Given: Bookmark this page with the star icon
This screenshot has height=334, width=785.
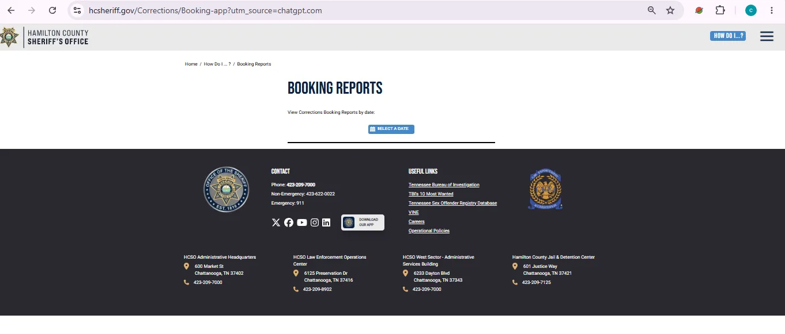Looking at the screenshot, I should pos(670,10).
